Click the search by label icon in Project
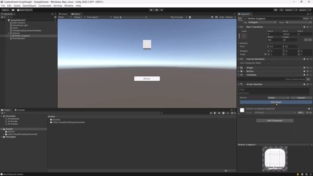 pyautogui.click(x=219, y=113)
